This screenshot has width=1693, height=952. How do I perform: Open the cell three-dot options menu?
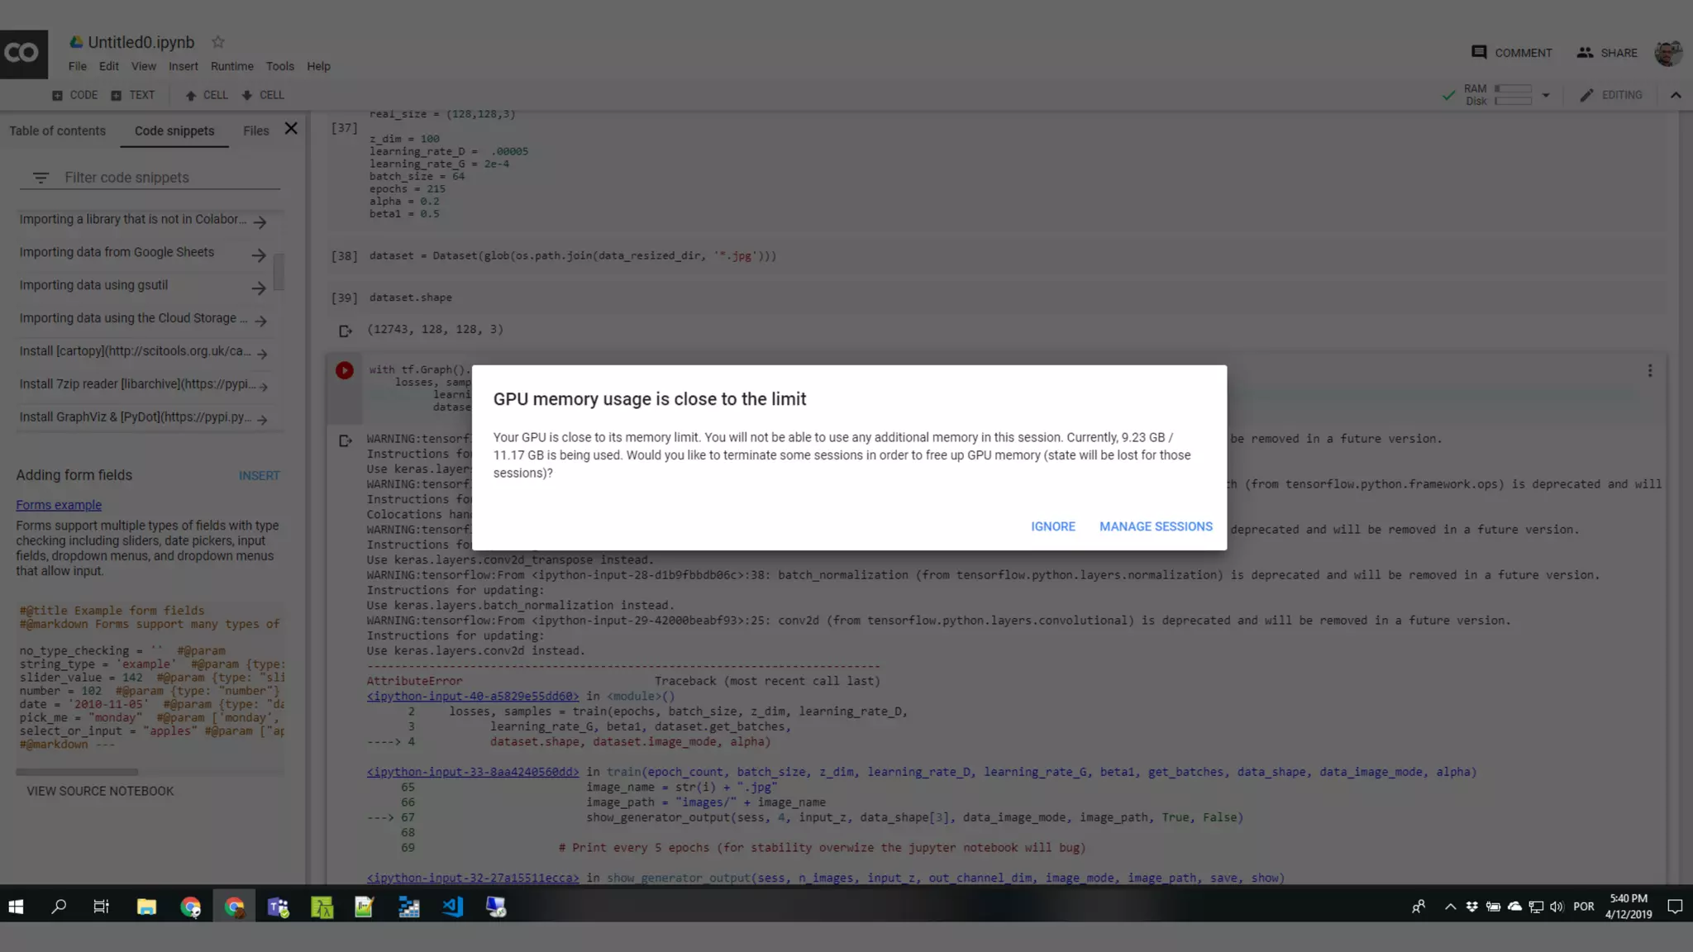point(1649,371)
